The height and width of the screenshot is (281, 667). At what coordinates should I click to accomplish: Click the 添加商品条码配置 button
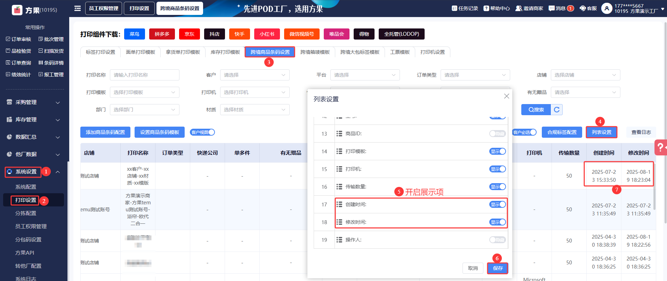coord(105,132)
